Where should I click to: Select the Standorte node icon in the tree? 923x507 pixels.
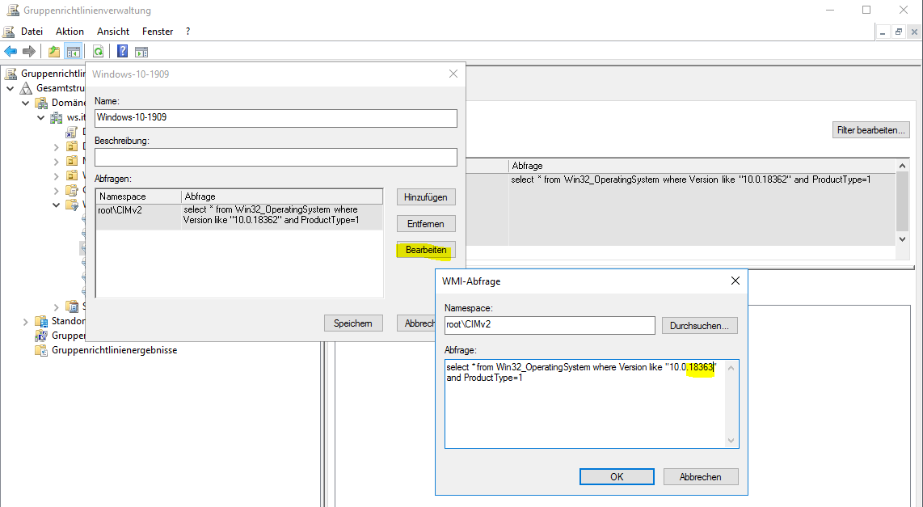click(x=41, y=321)
